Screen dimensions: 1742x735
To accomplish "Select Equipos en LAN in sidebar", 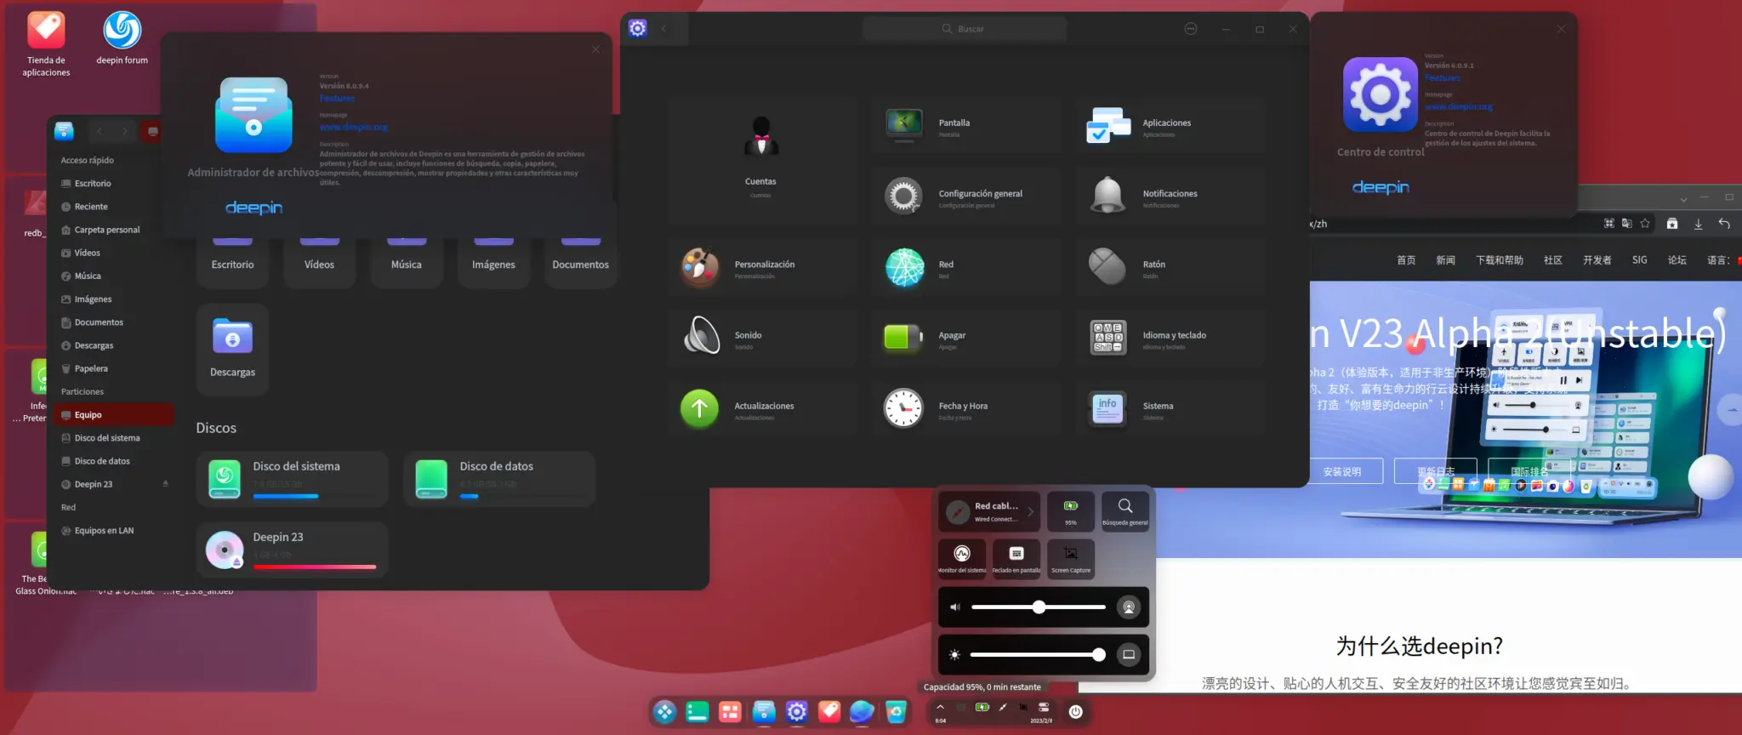I will coord(113,531).
